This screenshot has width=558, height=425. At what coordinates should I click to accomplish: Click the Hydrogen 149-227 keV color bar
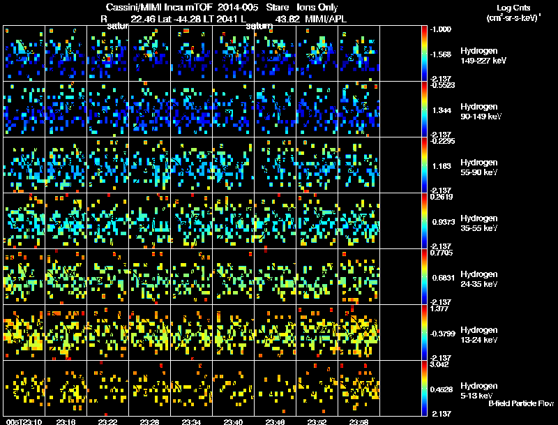pyautogui.click(x=424, y=54)
